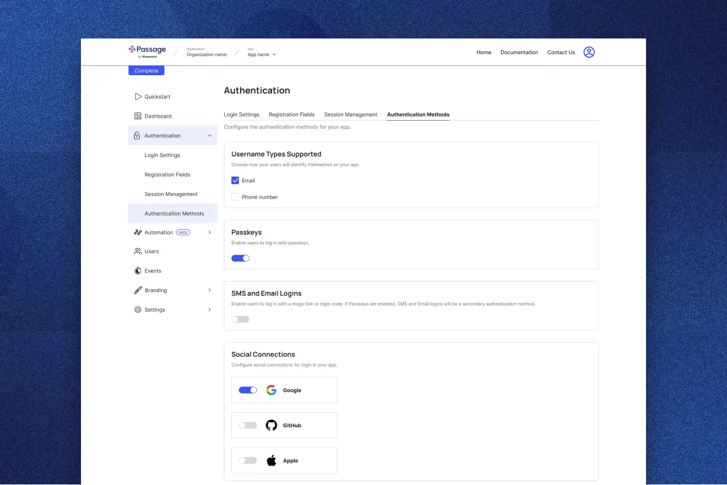Open the Settings gear in sidebar

point(138,310)
